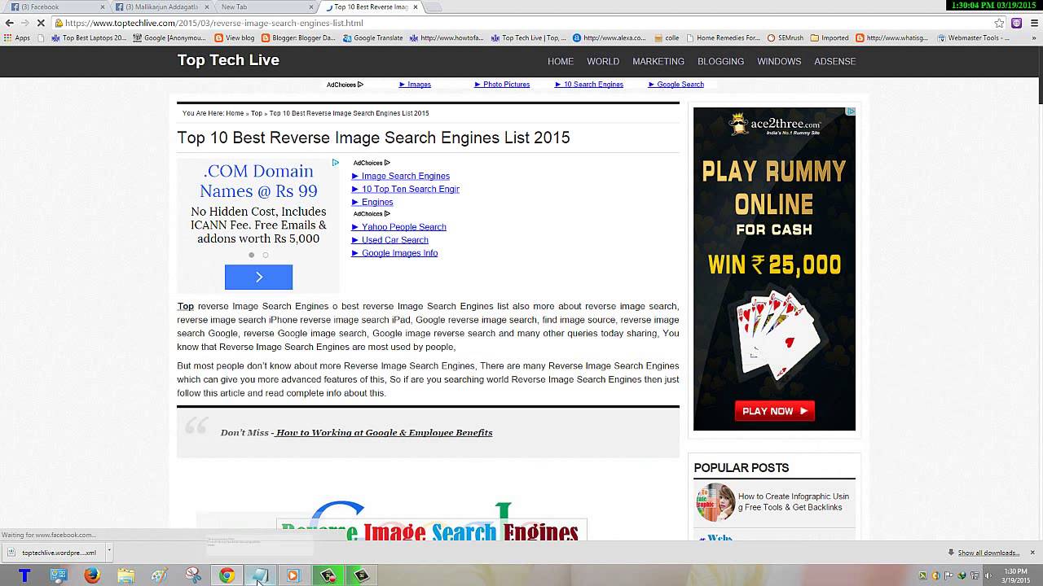
Task: Click the AdChoices icon on domain ad
Action: tap(335, 163)
